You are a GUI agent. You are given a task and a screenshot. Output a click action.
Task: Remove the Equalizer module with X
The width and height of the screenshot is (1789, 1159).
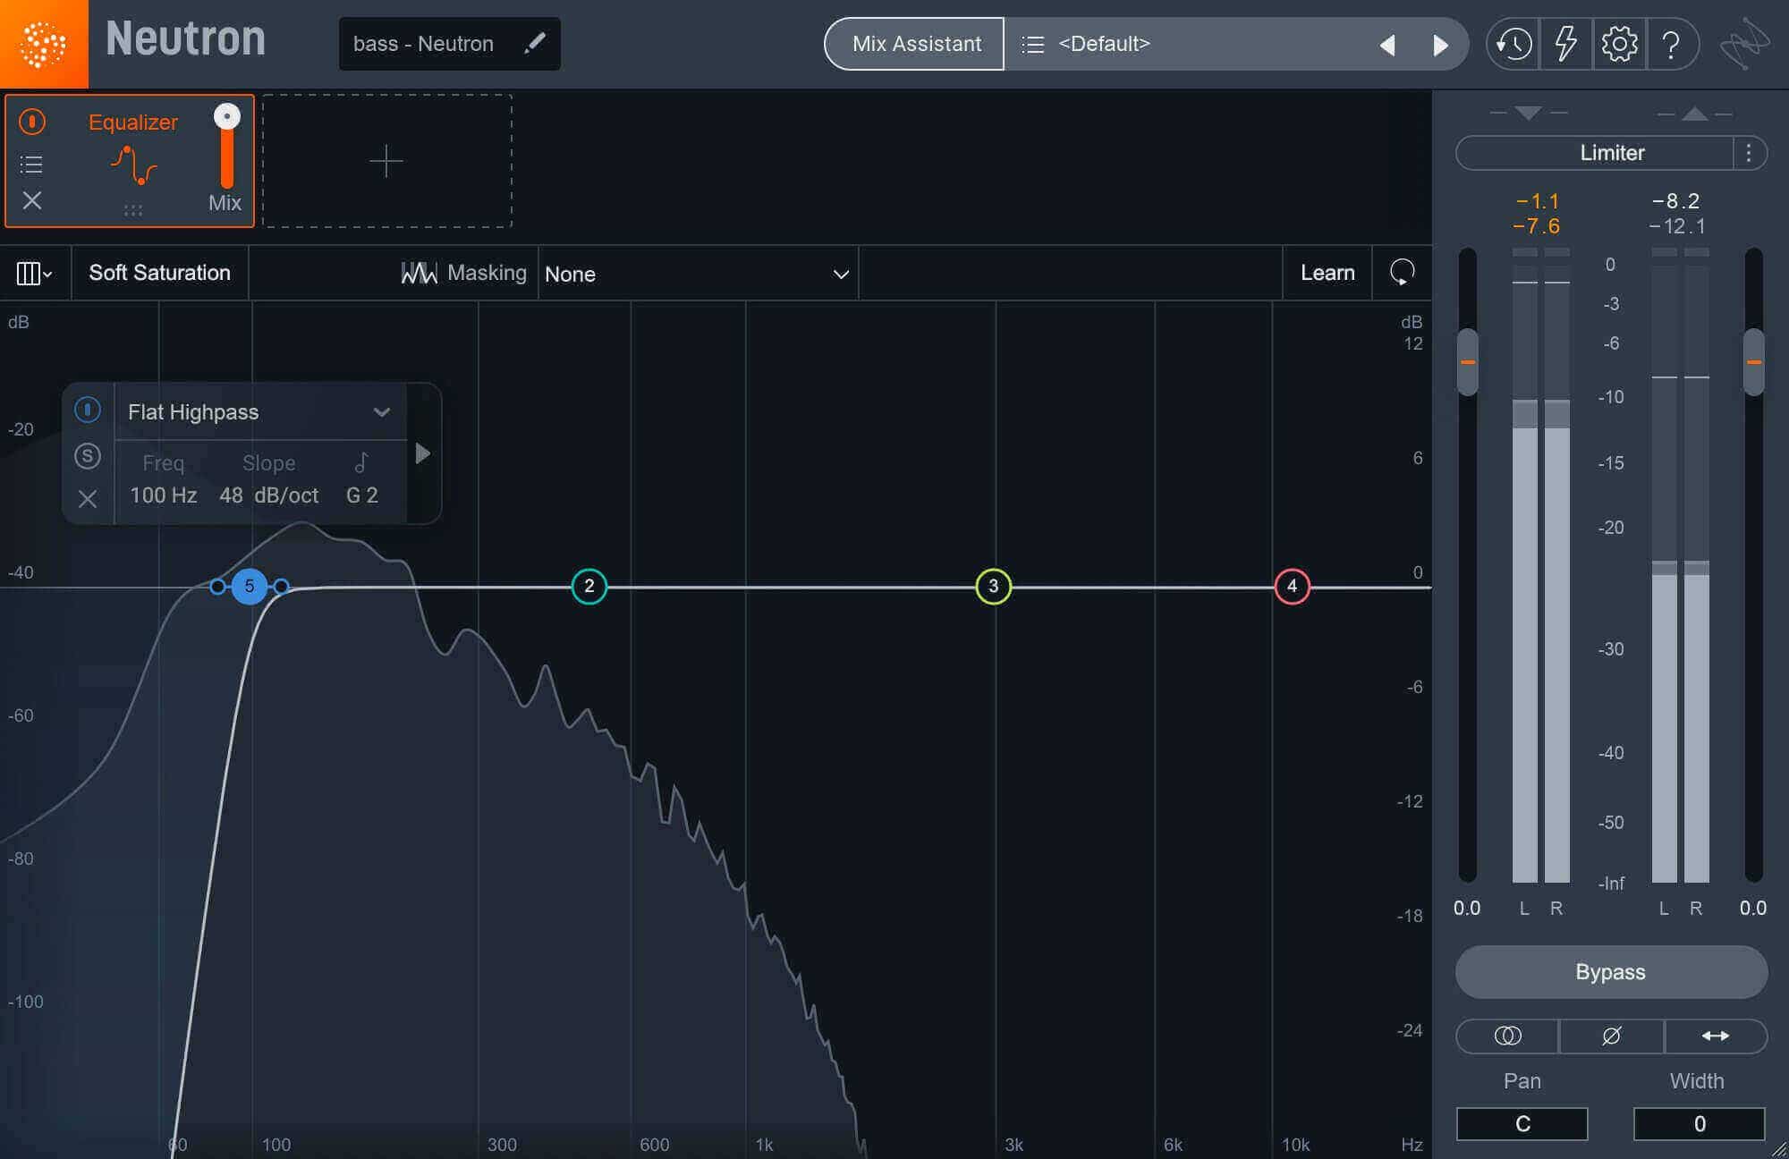point(32,200)
